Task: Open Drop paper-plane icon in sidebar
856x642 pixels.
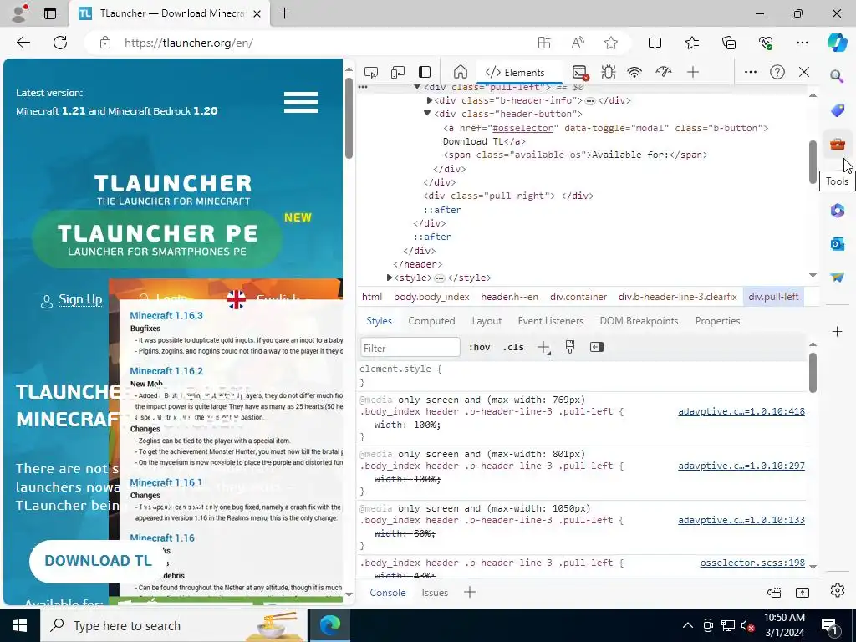Action: click(837, 278)
